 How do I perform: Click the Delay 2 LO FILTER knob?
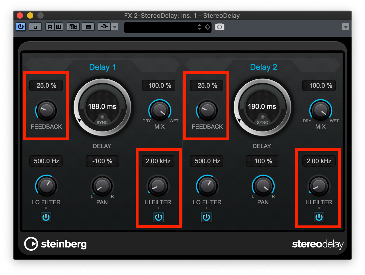[207, 186]
